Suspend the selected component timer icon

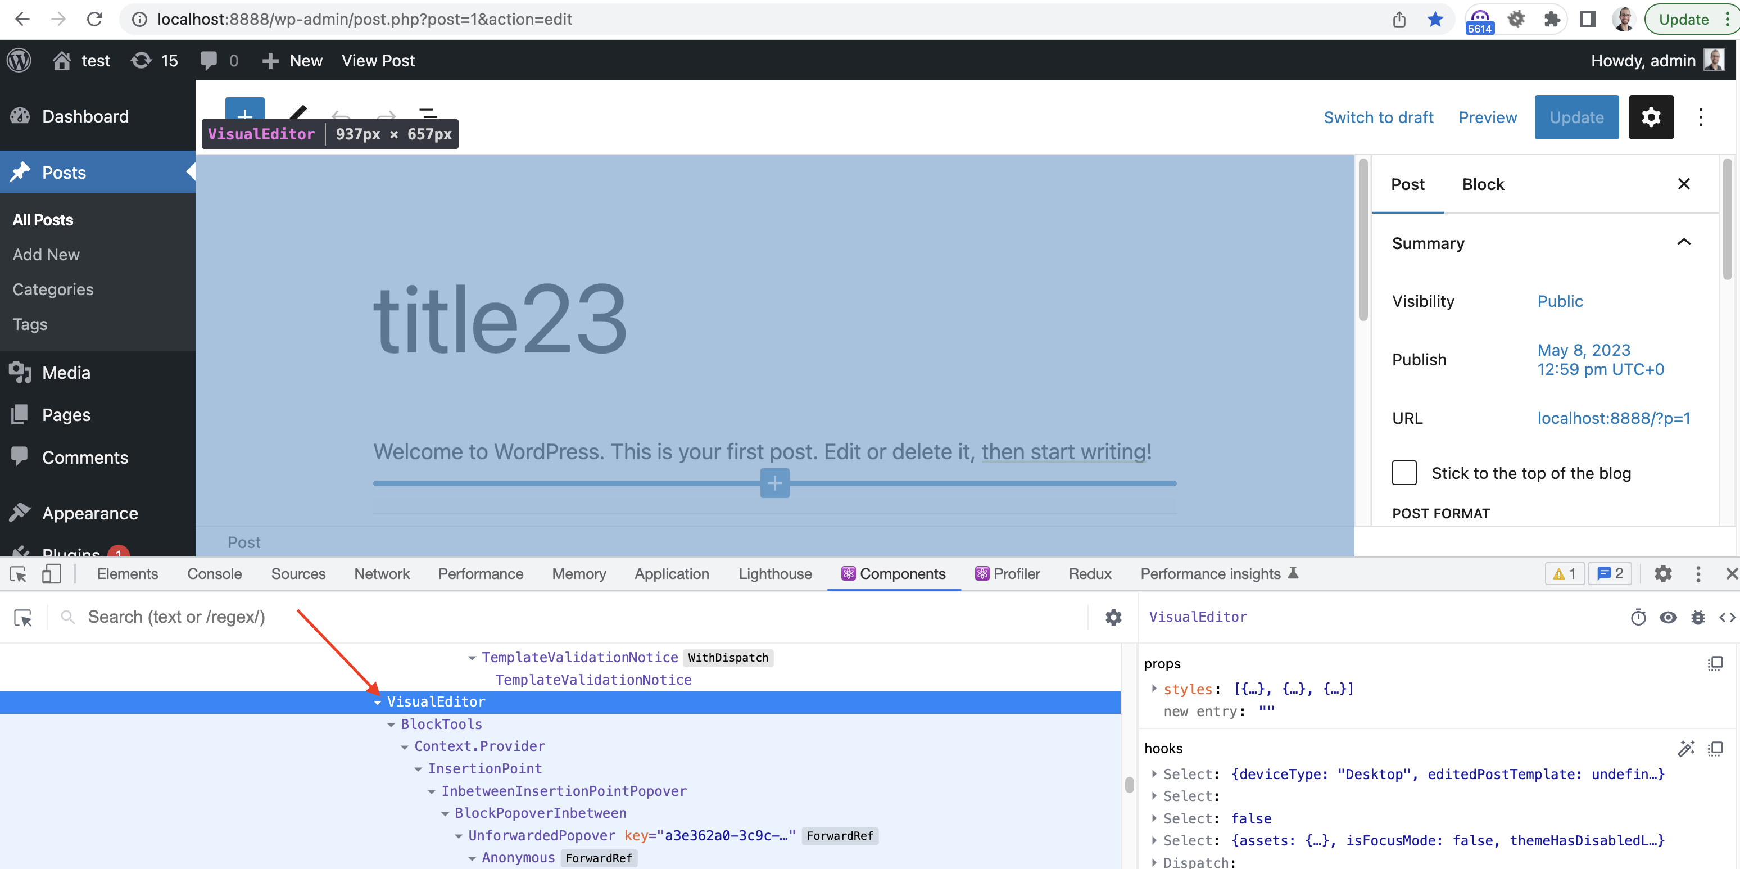coord(1638,617)
